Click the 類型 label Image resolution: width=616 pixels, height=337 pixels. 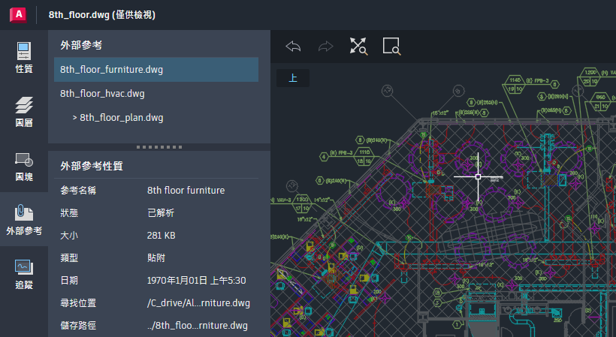[69, 258]
